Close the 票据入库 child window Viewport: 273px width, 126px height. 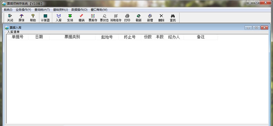click(265, 28)
